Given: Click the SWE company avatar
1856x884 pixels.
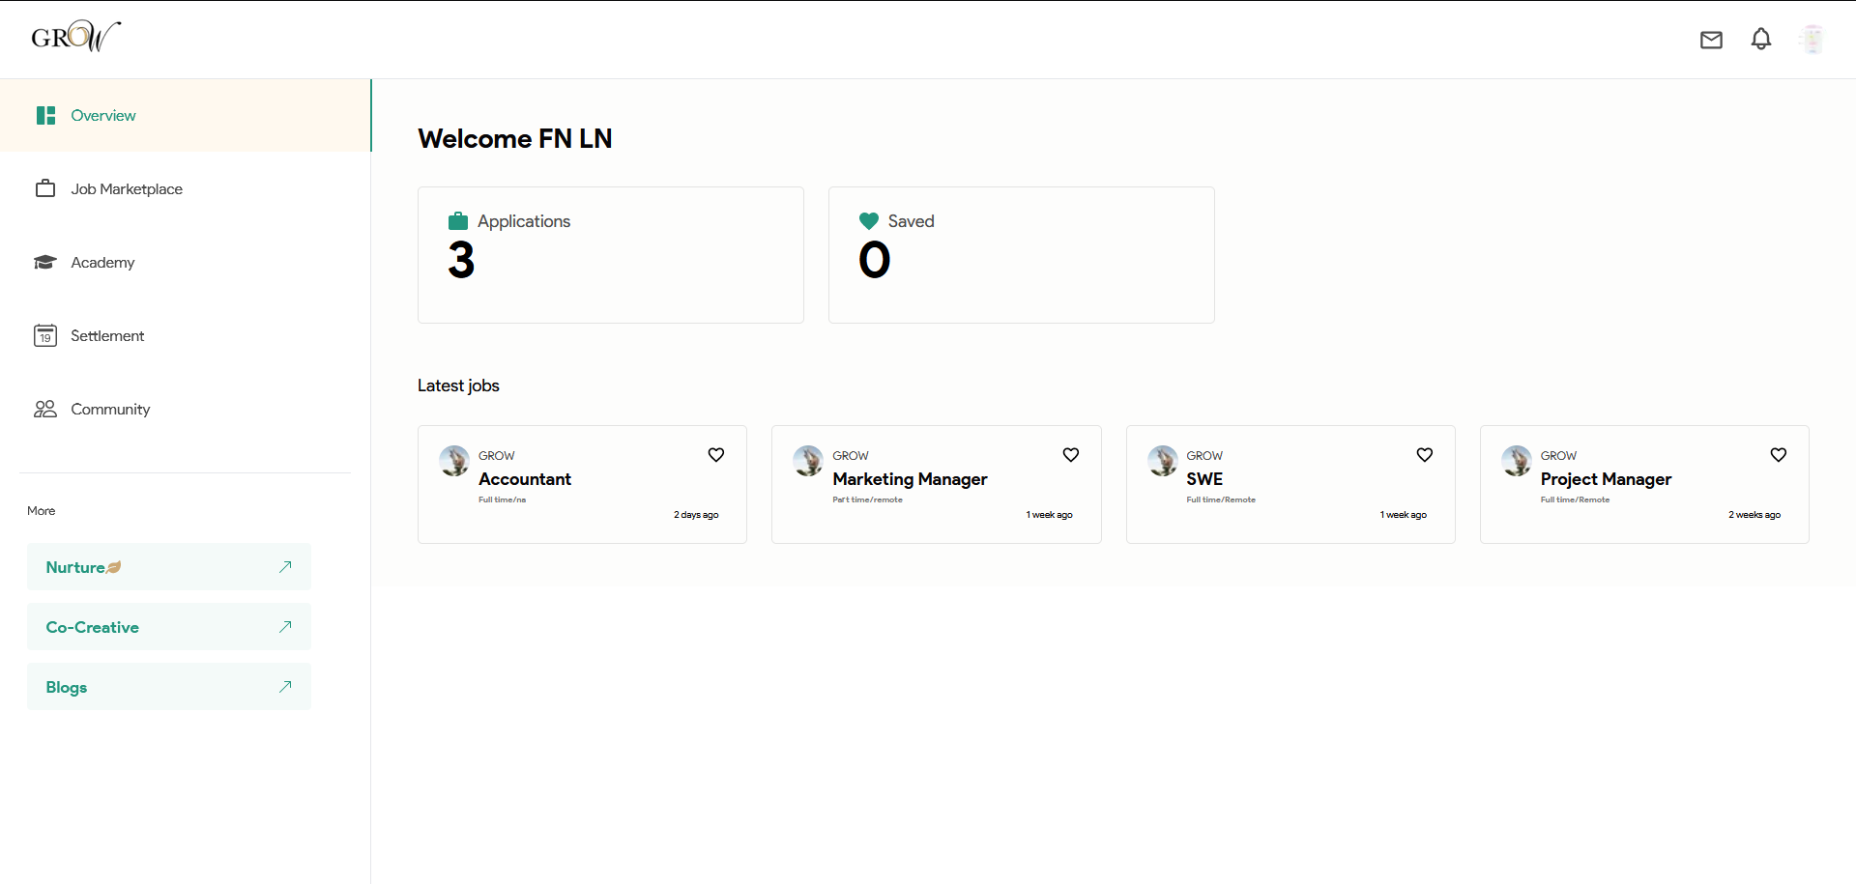Looking at the screenshot, I should click(x=1163, y=461).
